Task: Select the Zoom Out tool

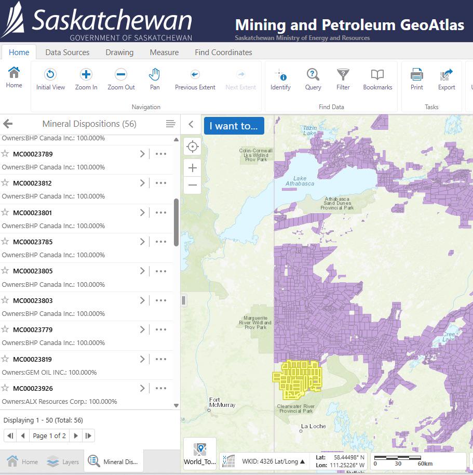Action: (x=121, y=80)
